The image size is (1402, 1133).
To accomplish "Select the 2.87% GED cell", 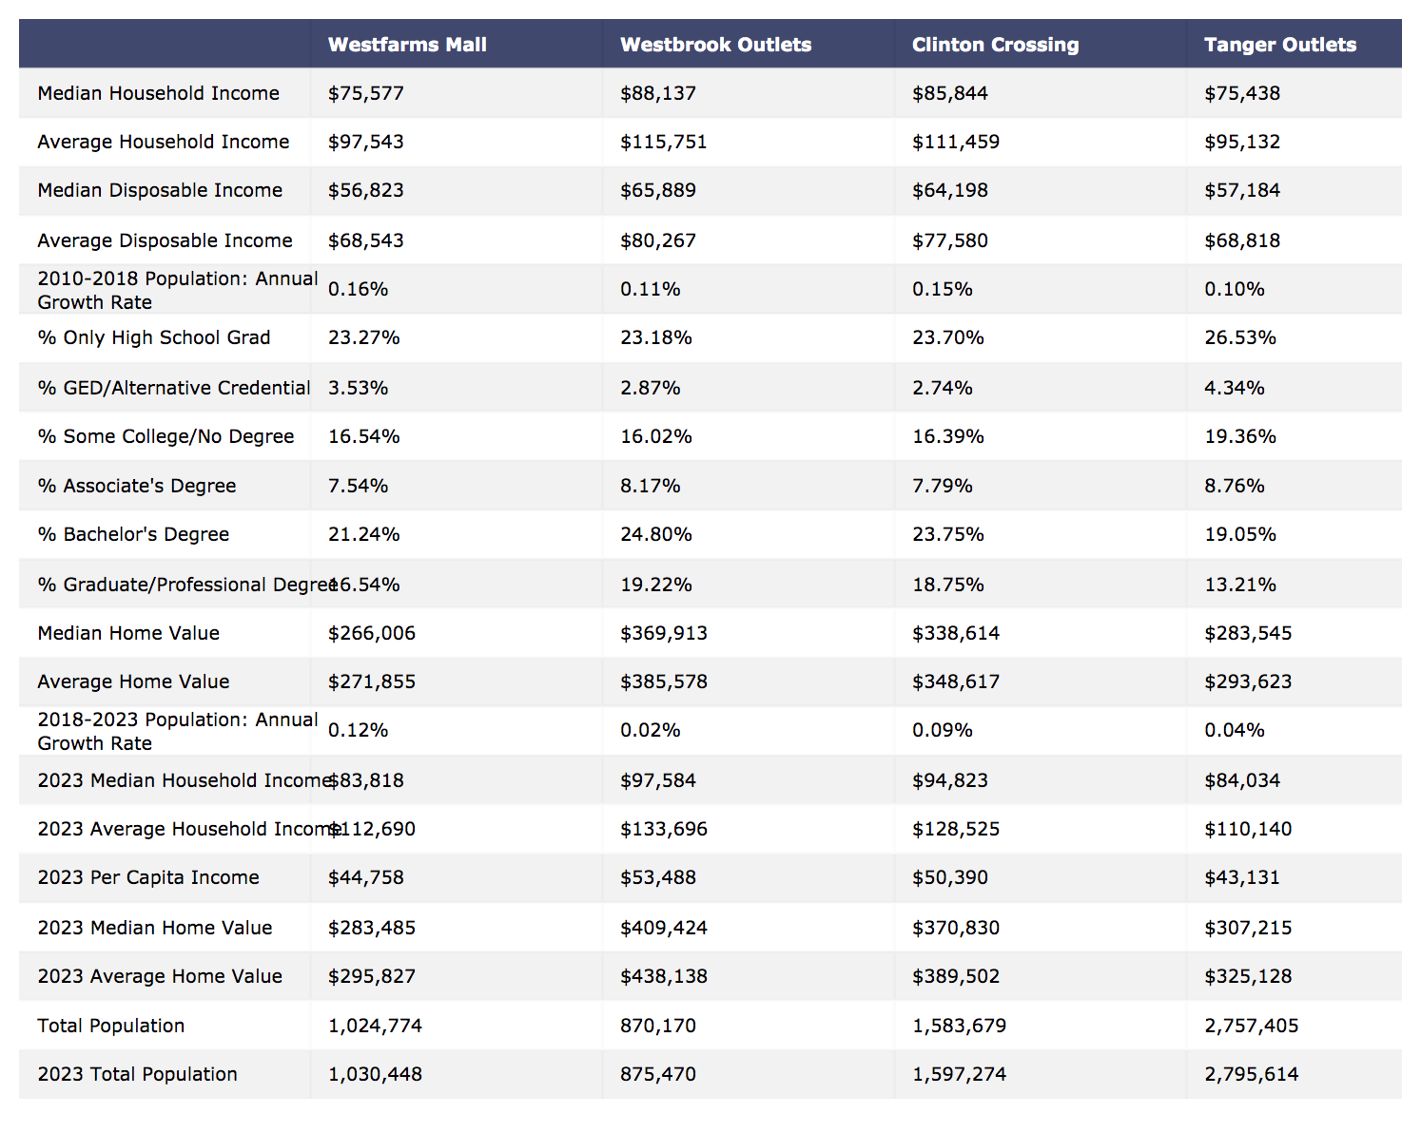I will (x=651, y=388).
